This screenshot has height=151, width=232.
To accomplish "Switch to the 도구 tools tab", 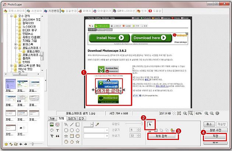I will point(81,119).
